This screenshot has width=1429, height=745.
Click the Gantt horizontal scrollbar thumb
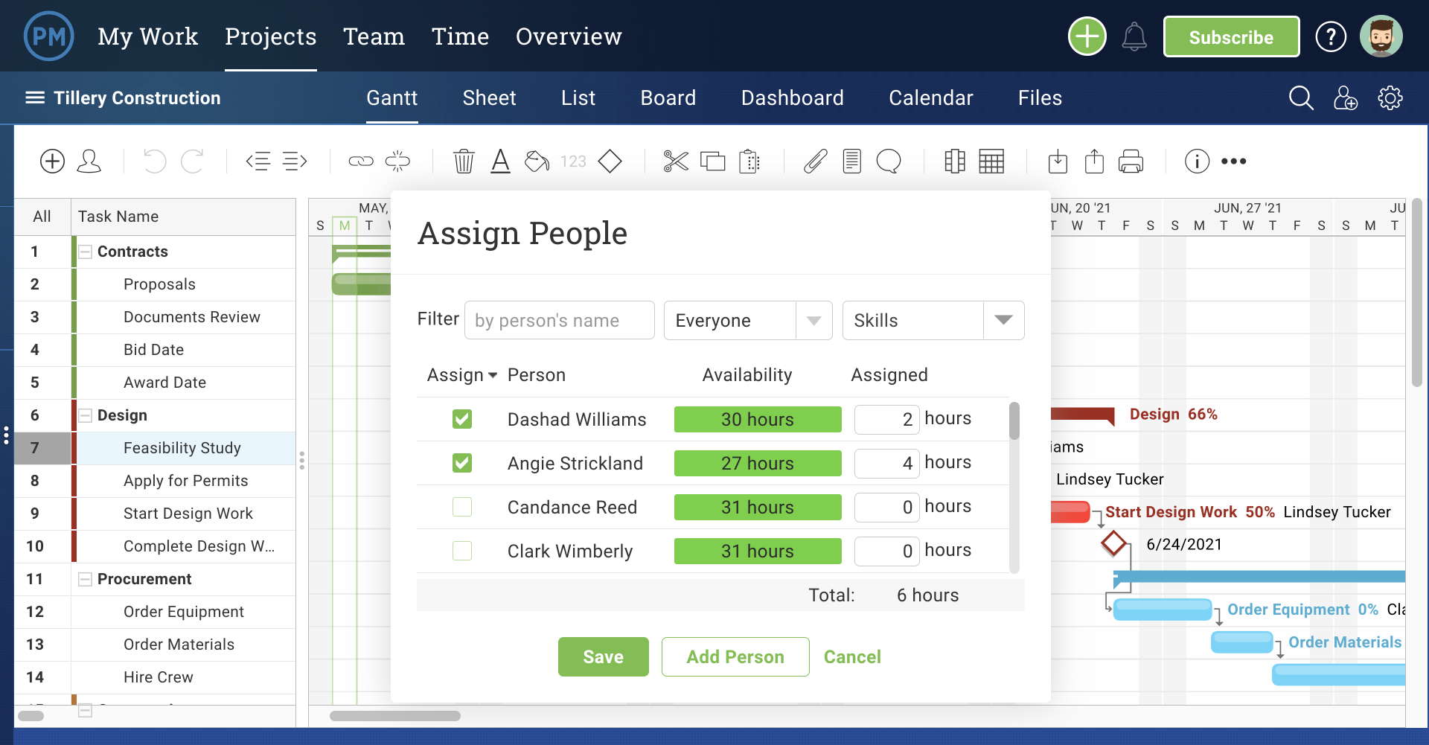395,716
